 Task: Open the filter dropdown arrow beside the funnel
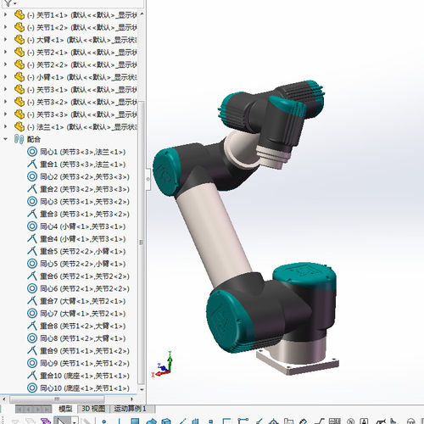click(x=14, y=3)
